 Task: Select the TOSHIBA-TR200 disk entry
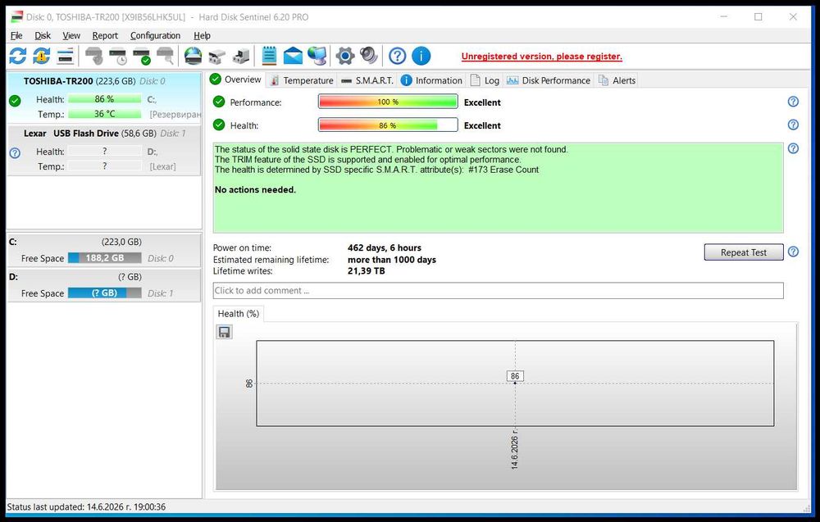coord(104,98)
